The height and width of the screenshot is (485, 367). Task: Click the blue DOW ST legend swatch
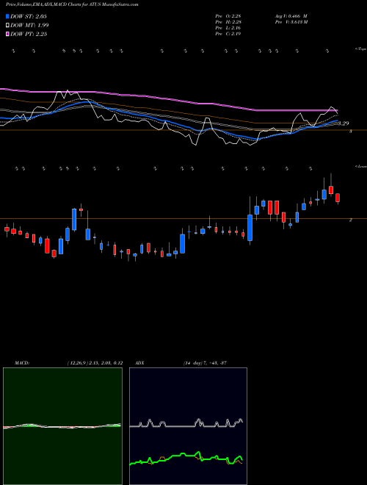point(7,16)
